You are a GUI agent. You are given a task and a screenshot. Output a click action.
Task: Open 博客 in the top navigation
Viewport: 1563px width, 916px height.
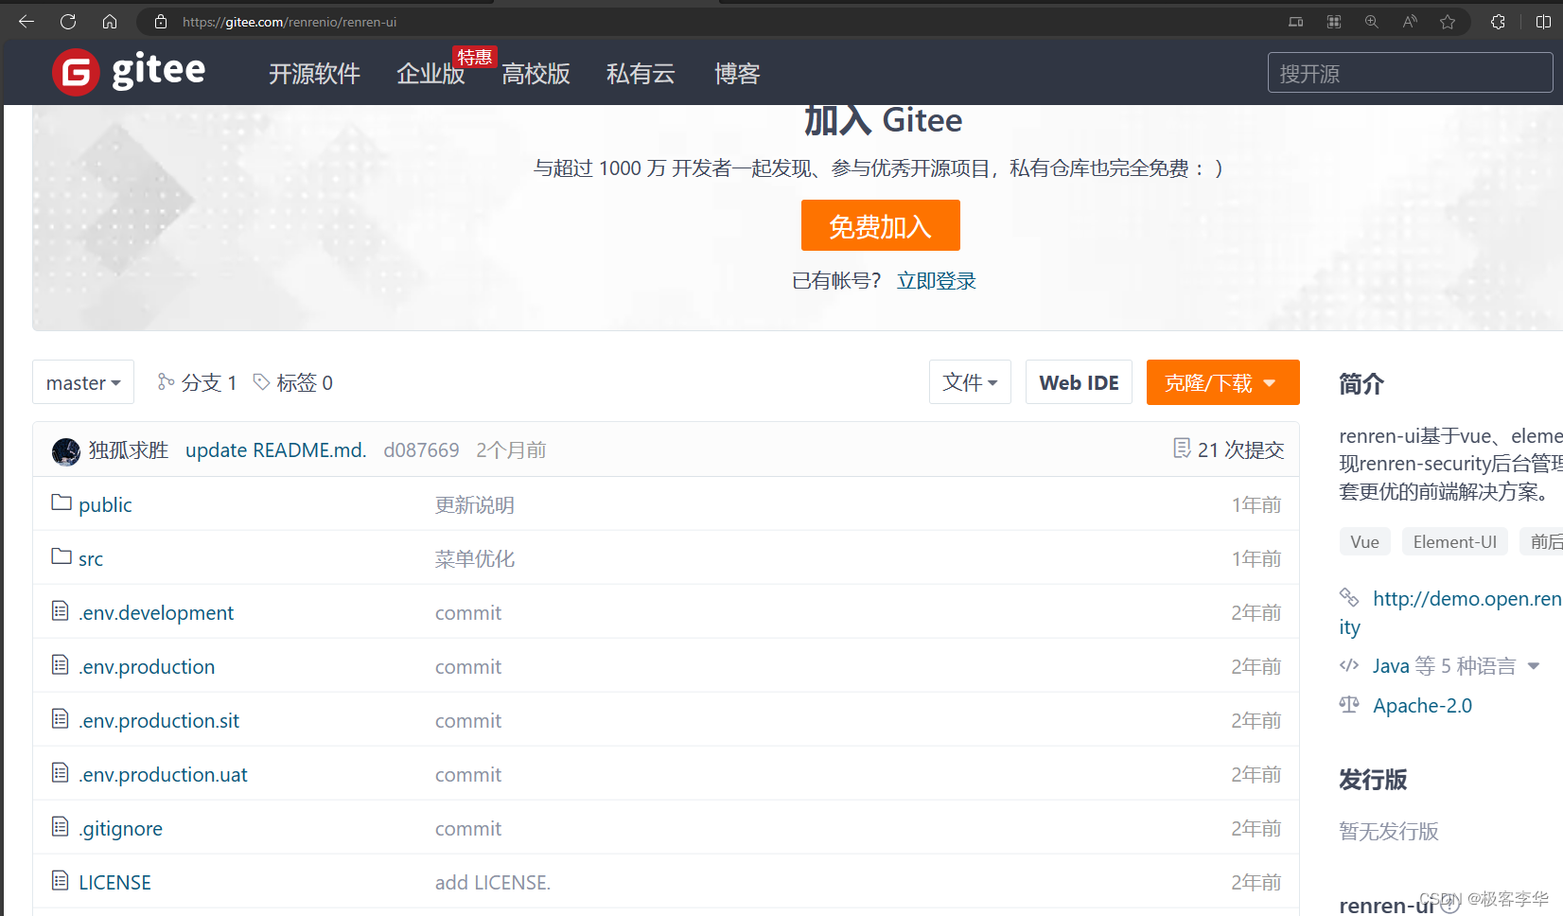pos(737,74)
